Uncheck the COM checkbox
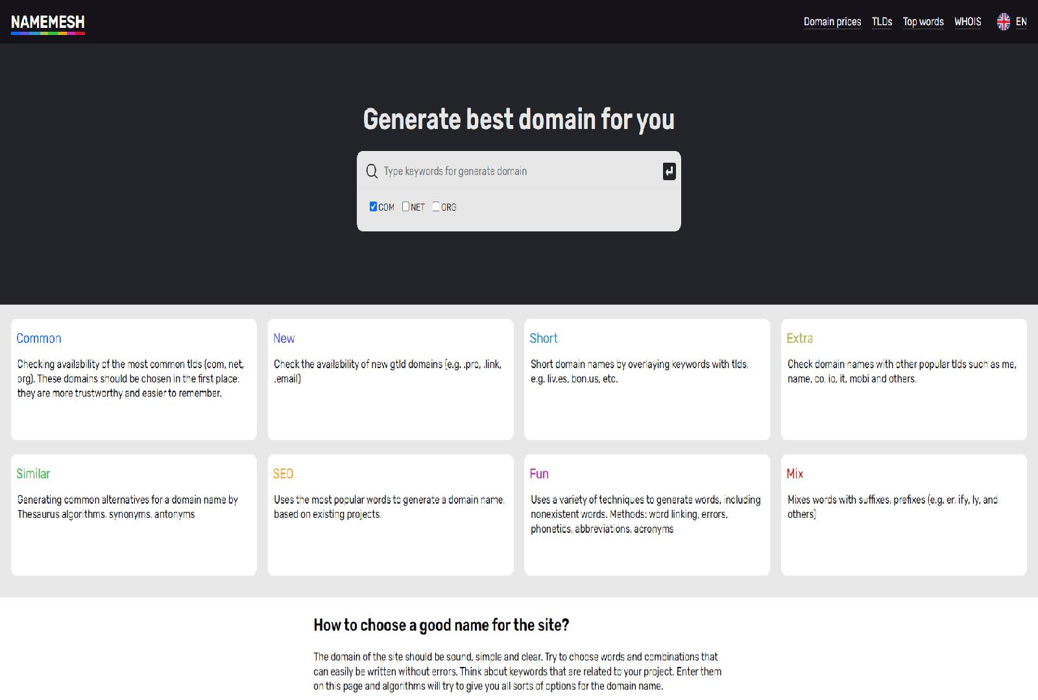Image resolution: width=1038 pixels, height=700 pixels. pyautogui.click(x=373, y=207)
